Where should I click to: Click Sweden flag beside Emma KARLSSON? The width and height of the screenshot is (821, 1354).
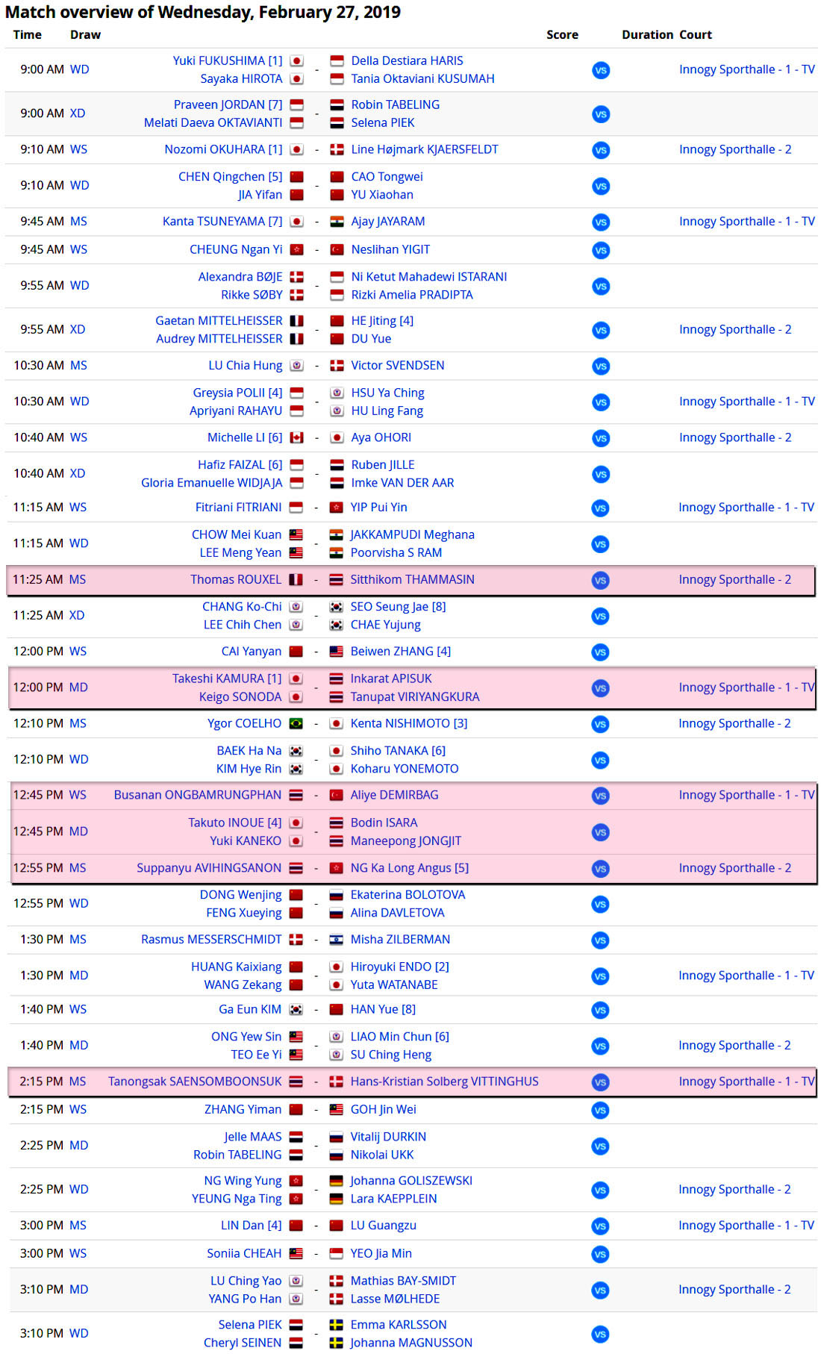tap(336, 1324)
